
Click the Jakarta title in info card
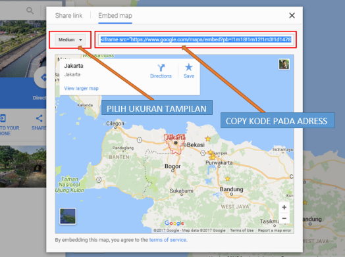tap(74, 66)
